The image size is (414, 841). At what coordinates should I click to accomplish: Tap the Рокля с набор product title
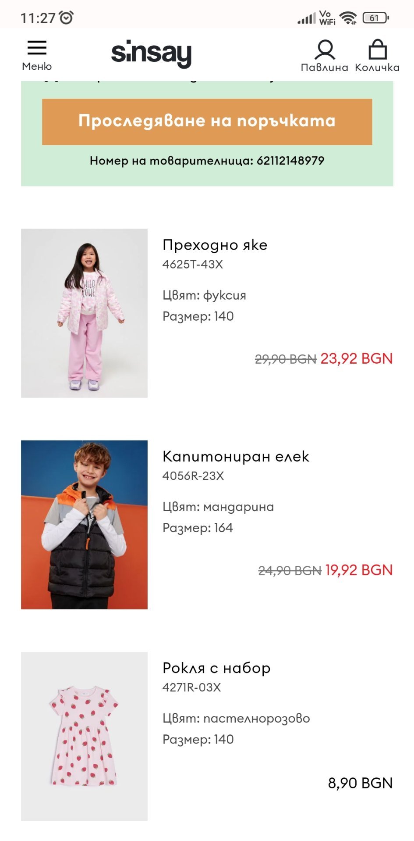pyautogui.click(x=216, y=668)
